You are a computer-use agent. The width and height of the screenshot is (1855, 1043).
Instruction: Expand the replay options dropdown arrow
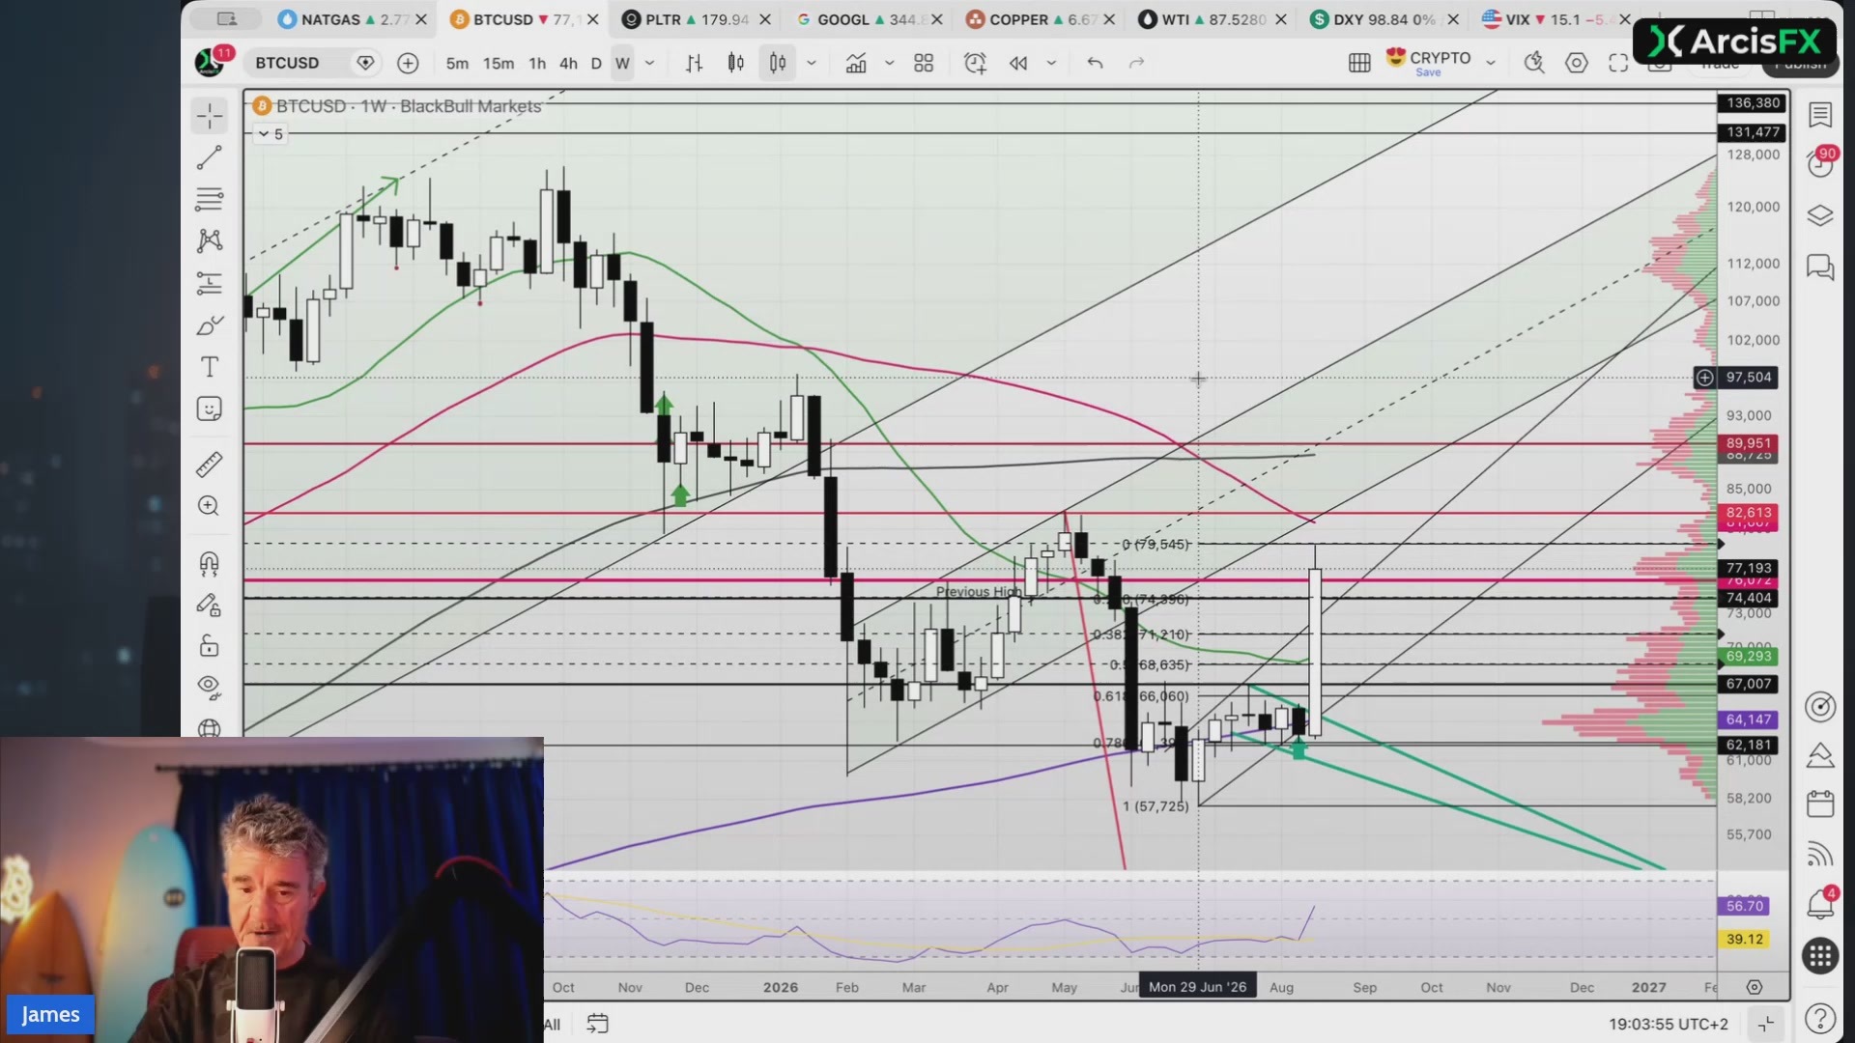pyautogui.click(x=1051, y=64)
